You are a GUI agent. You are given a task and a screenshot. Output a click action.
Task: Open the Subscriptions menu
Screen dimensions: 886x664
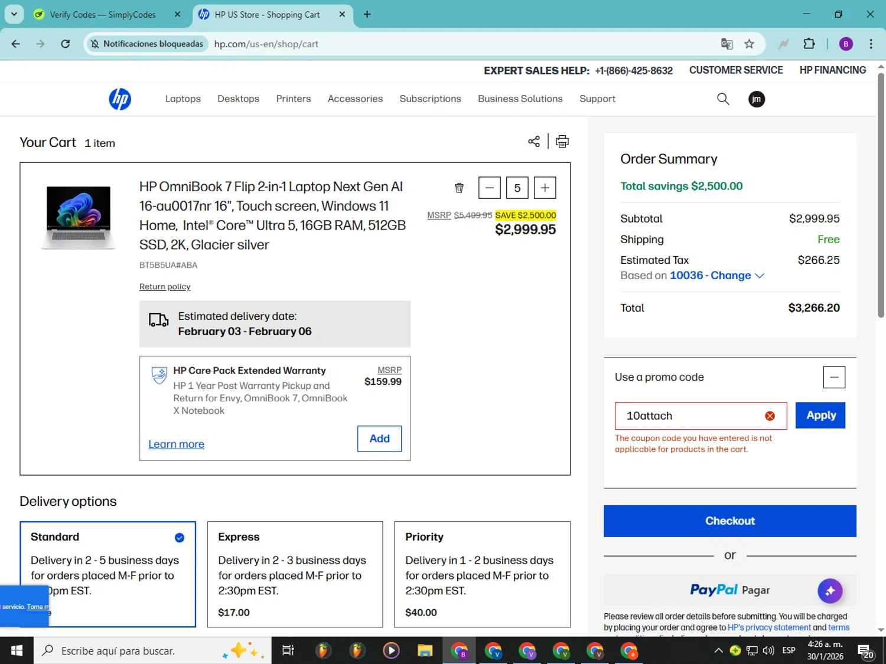[431, 99]
